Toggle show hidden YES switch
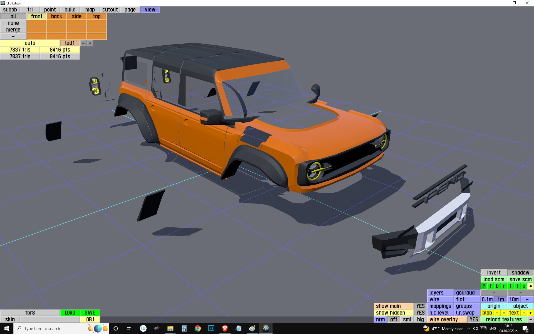Image resolution: width=534 pixels, height=334 pixels. tap(420, 313)
